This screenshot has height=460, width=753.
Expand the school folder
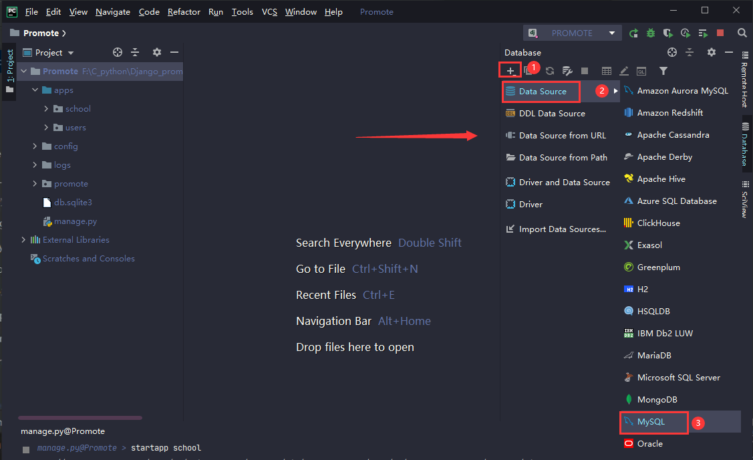pyautogui.click(x=46, y=108)
